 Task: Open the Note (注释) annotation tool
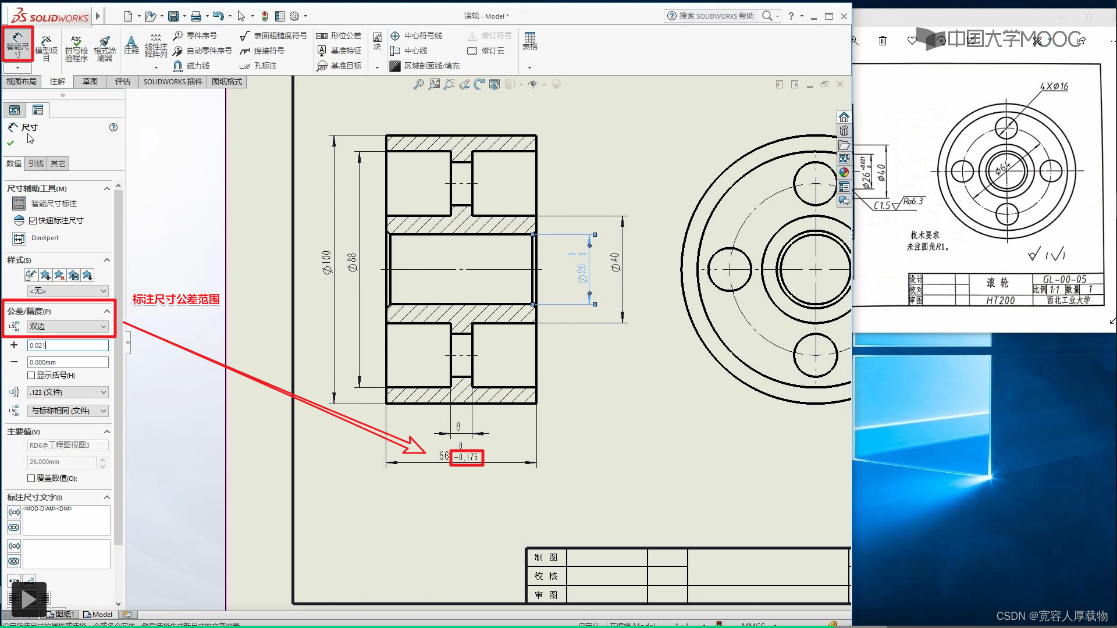[x=131, y=45]
